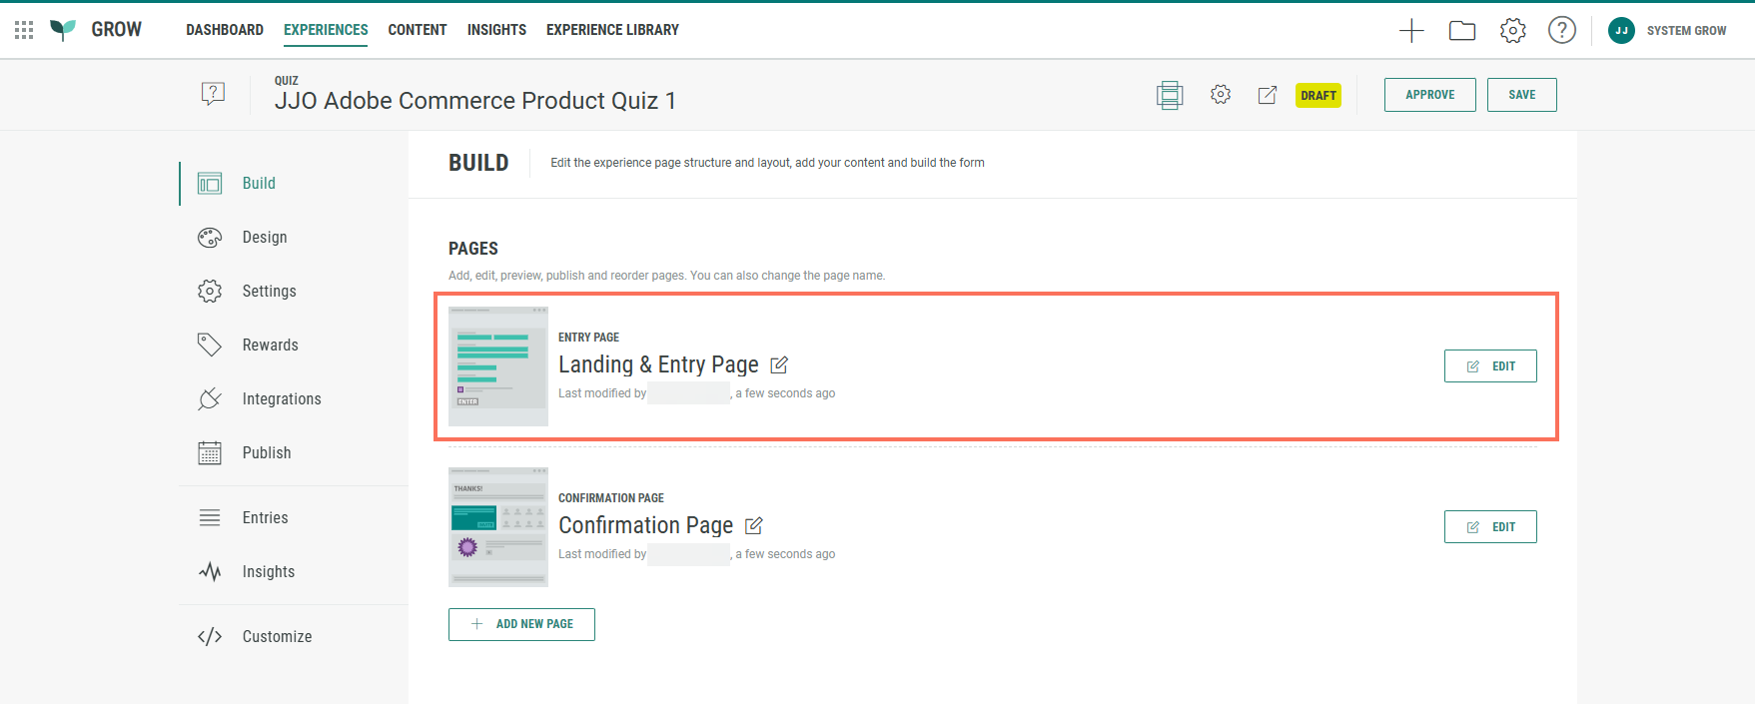Select the EXPERIENCES tab
Image resolution: width=1755 pixels, height=704 pixels.
coord(326,30)
